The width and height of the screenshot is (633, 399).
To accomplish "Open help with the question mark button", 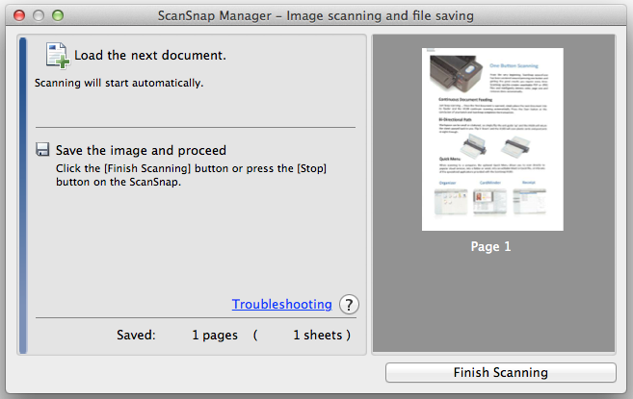I will [x=348, y=304].
